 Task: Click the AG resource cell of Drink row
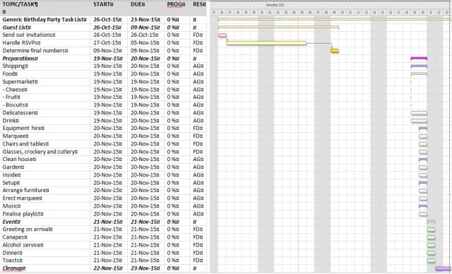pos(198,121)
